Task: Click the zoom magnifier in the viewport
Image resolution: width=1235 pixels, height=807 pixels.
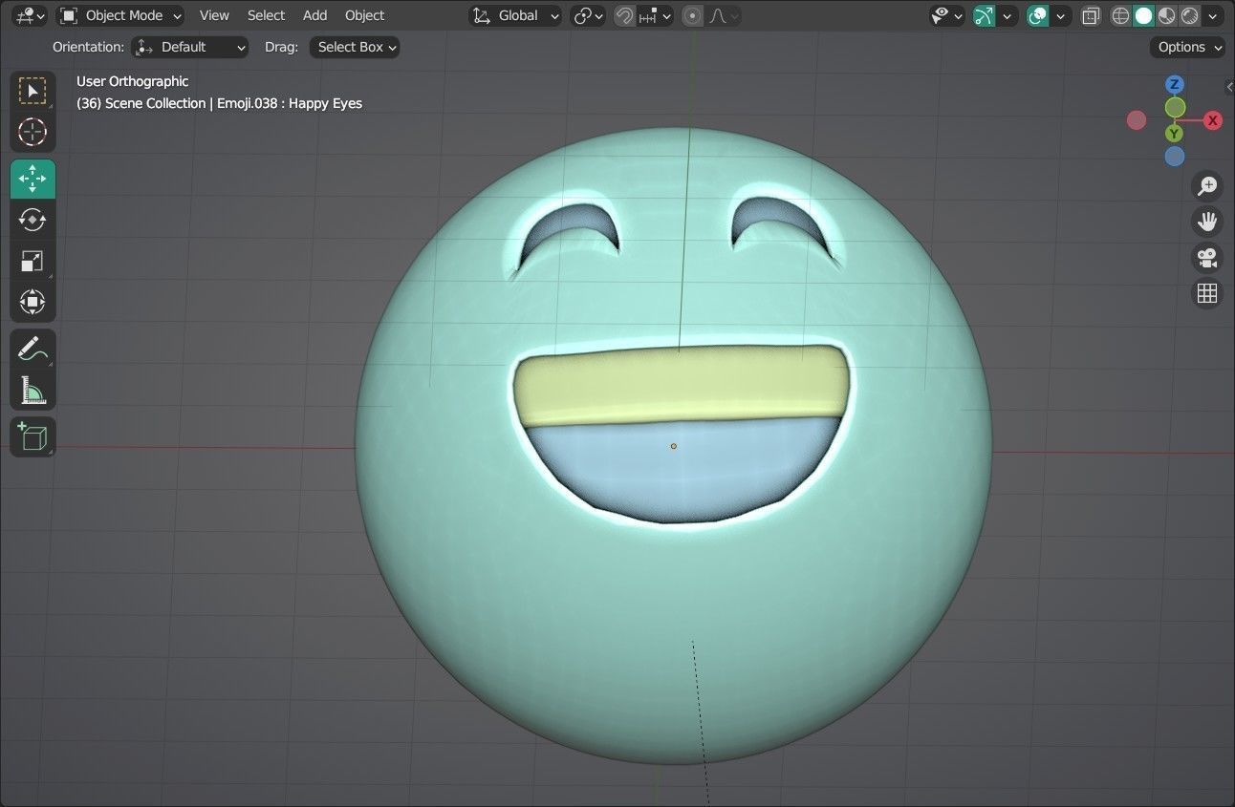Action: (1207, 185)
